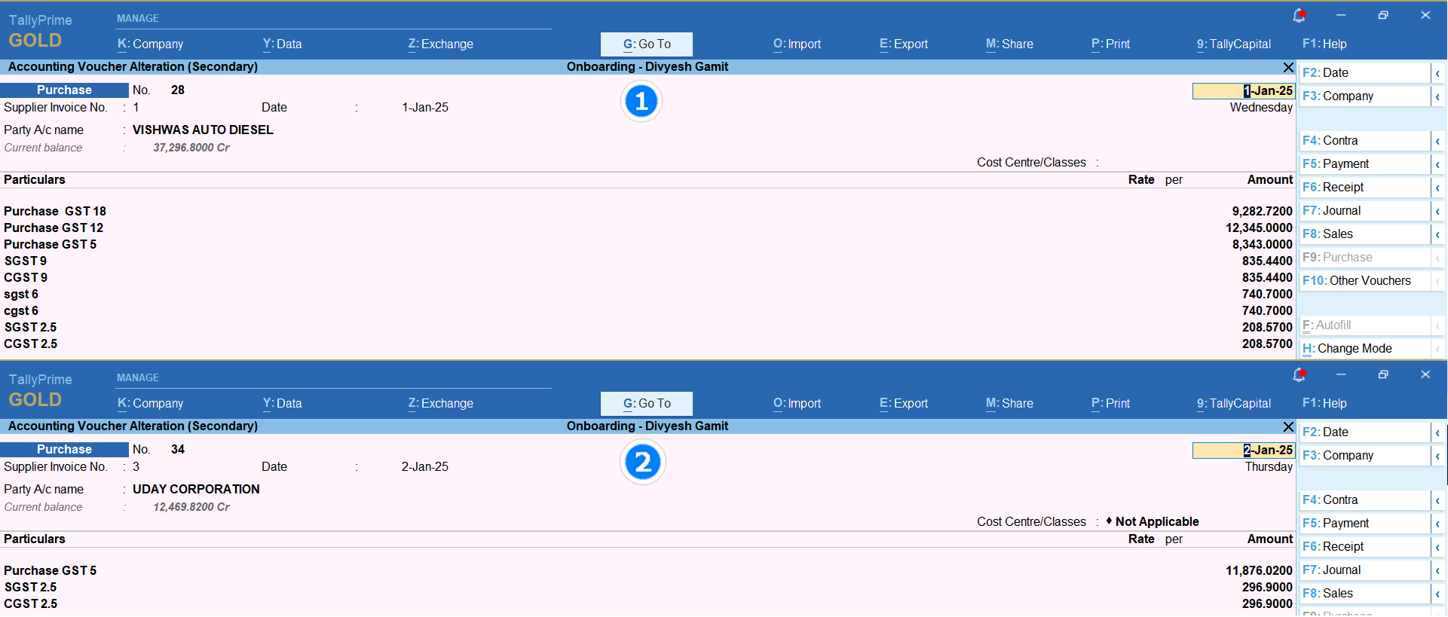Viewport: 1448px width, 617px height.
Task: Open K: Company menu in voucher 28 window
Action: (150, 44)
